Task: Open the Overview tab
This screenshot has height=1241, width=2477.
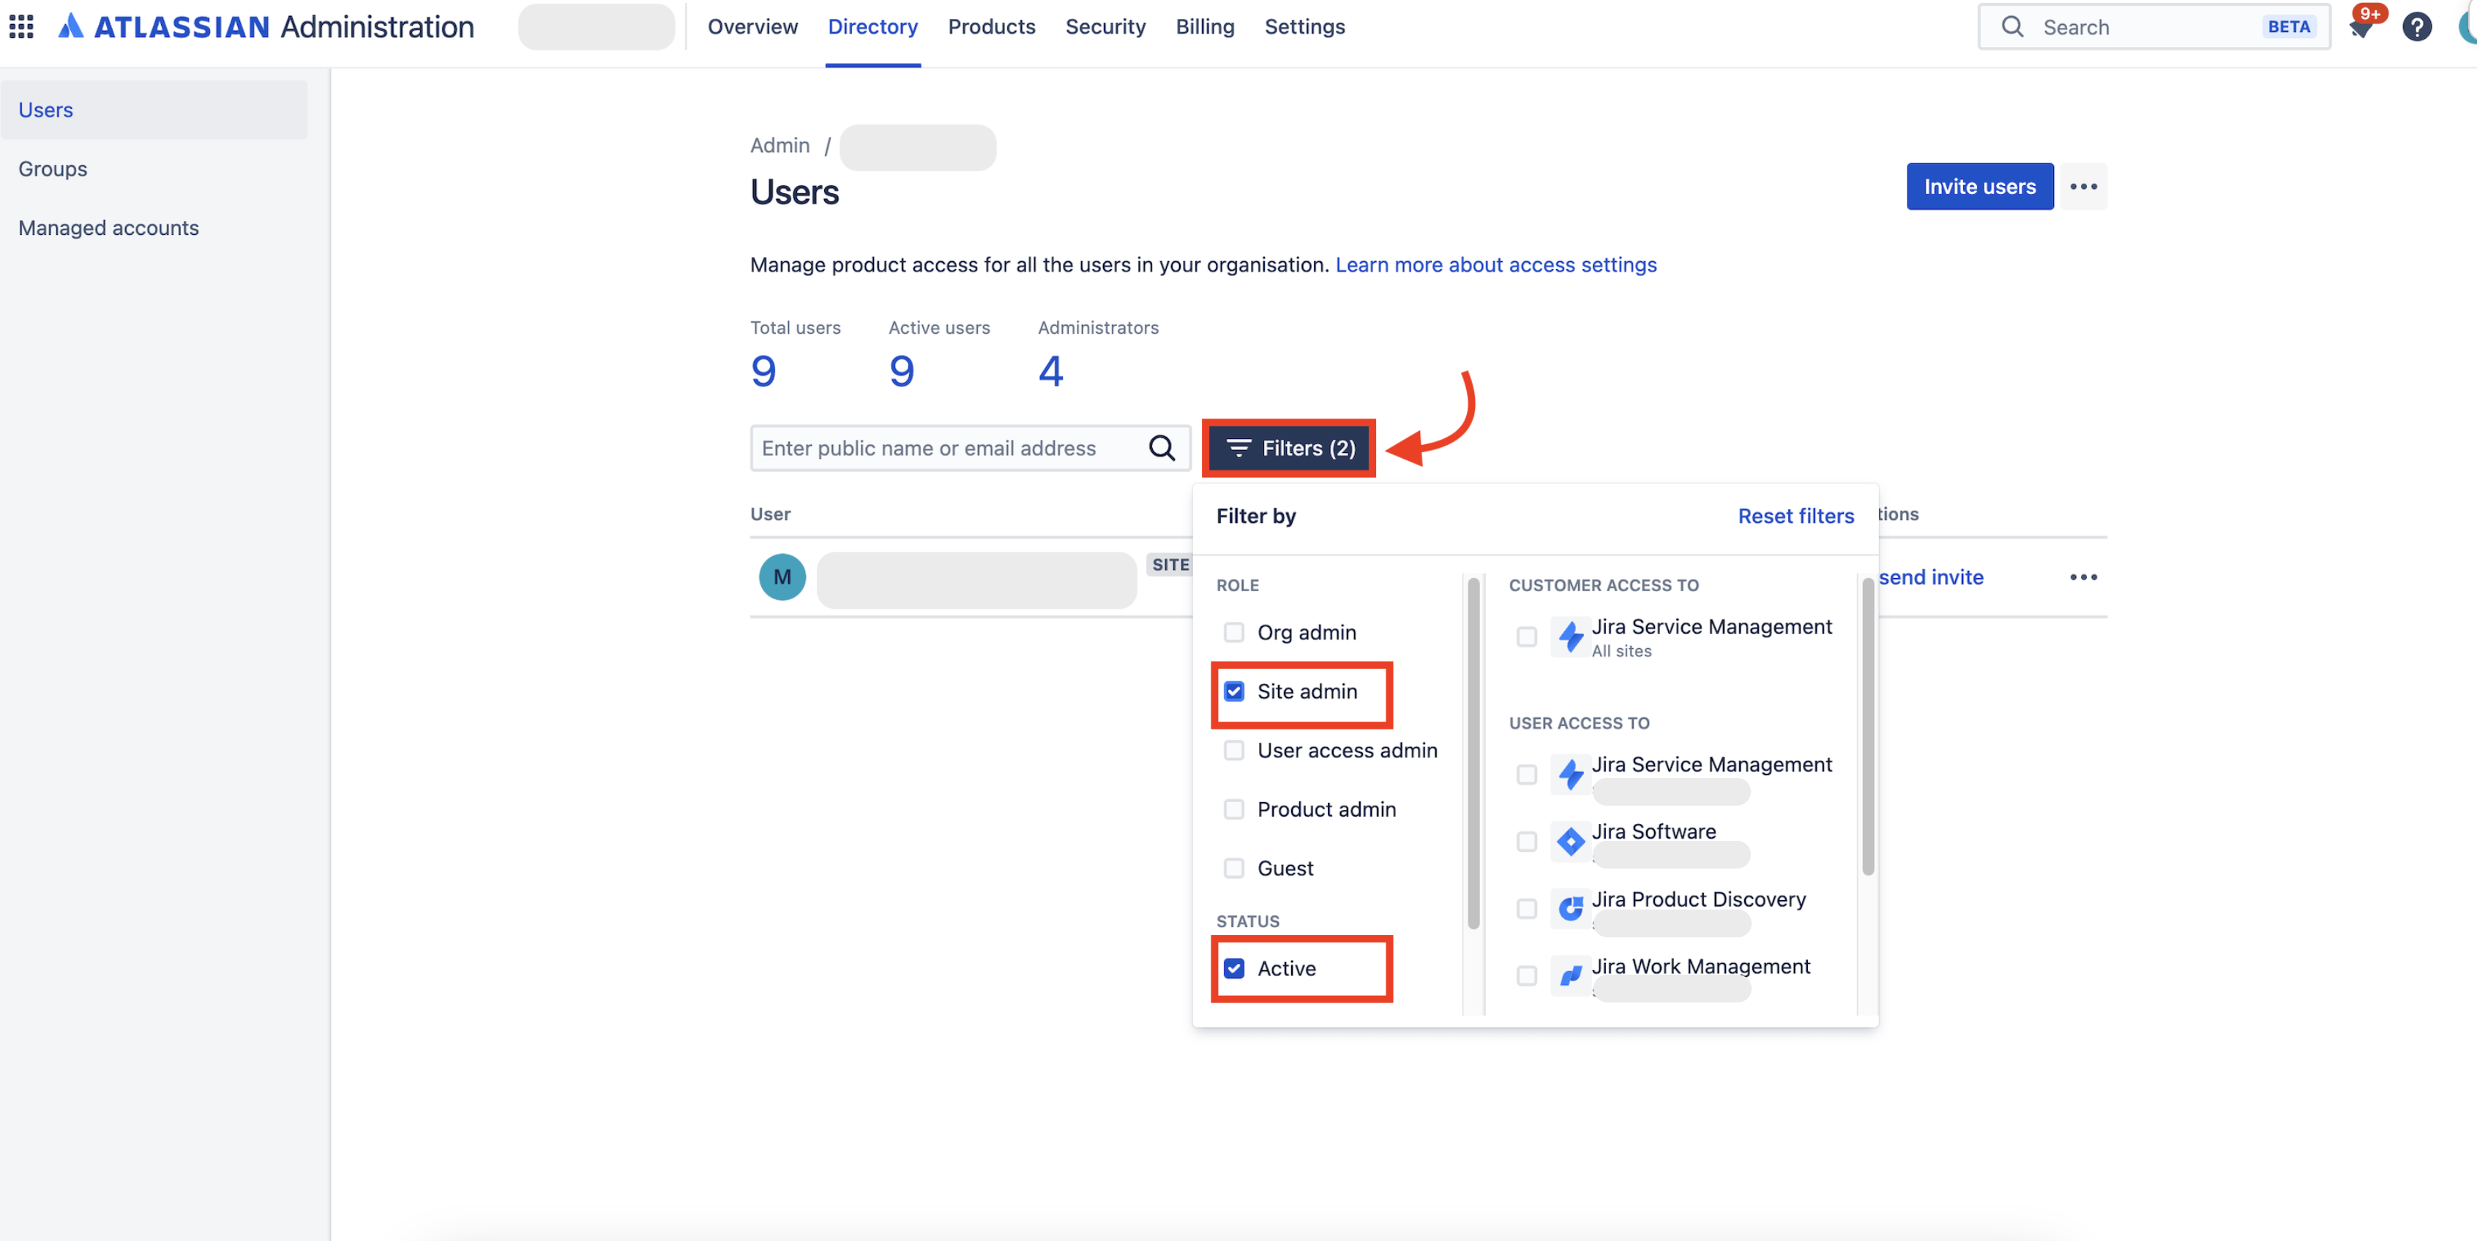Action: [752, 26]
